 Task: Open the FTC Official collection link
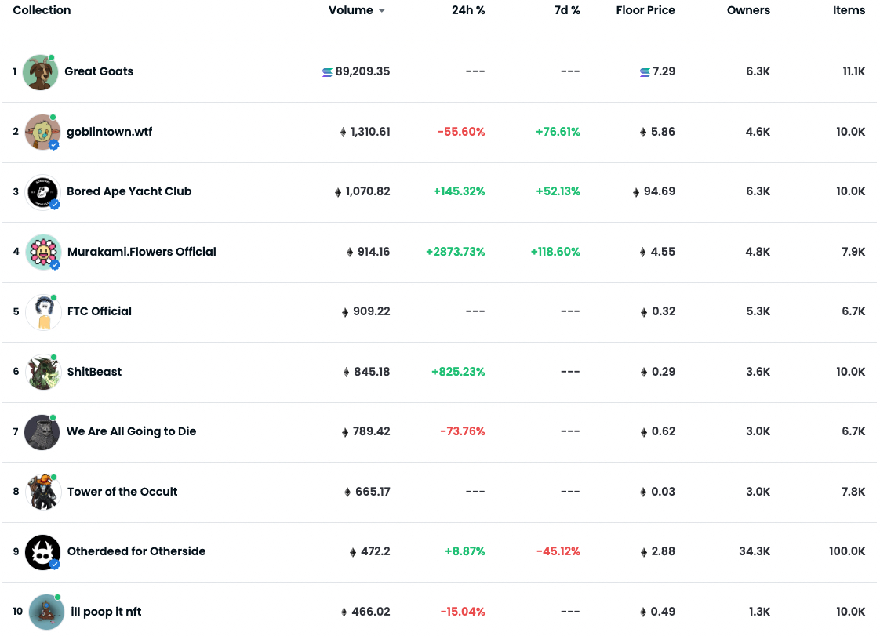[100, 311]
